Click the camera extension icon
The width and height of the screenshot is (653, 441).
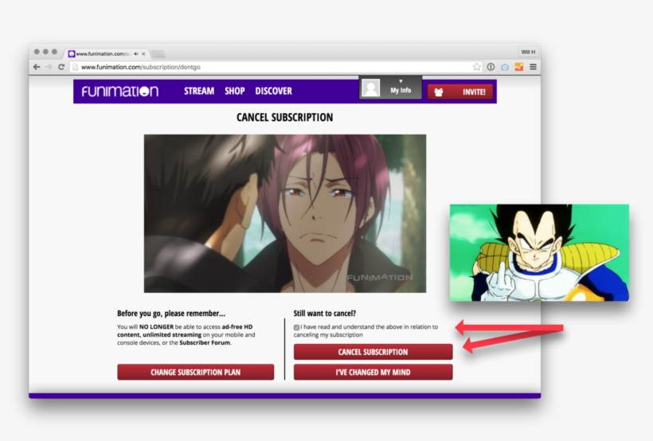505,67
